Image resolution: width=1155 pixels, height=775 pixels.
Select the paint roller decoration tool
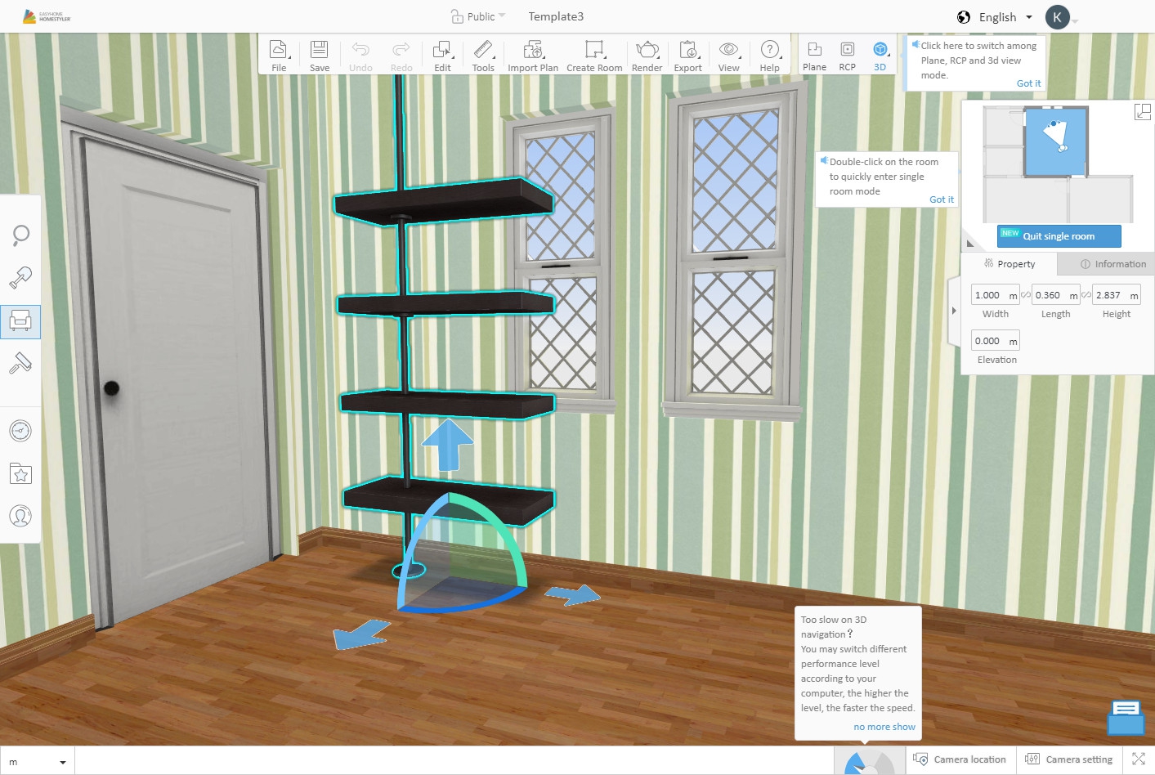tap(20, 363)
